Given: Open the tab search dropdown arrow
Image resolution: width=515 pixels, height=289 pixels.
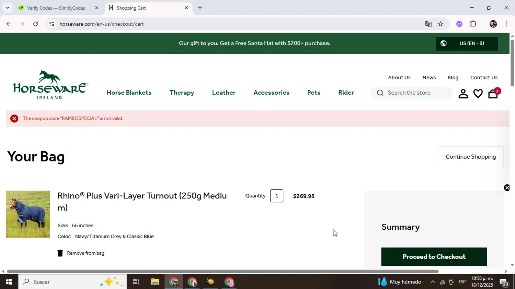Looking at the screenshot, I should click(8, 8).
